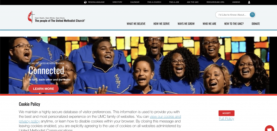277x131 pixels.
Task: Open the red chat bubble widget
Action: [269, 128]
